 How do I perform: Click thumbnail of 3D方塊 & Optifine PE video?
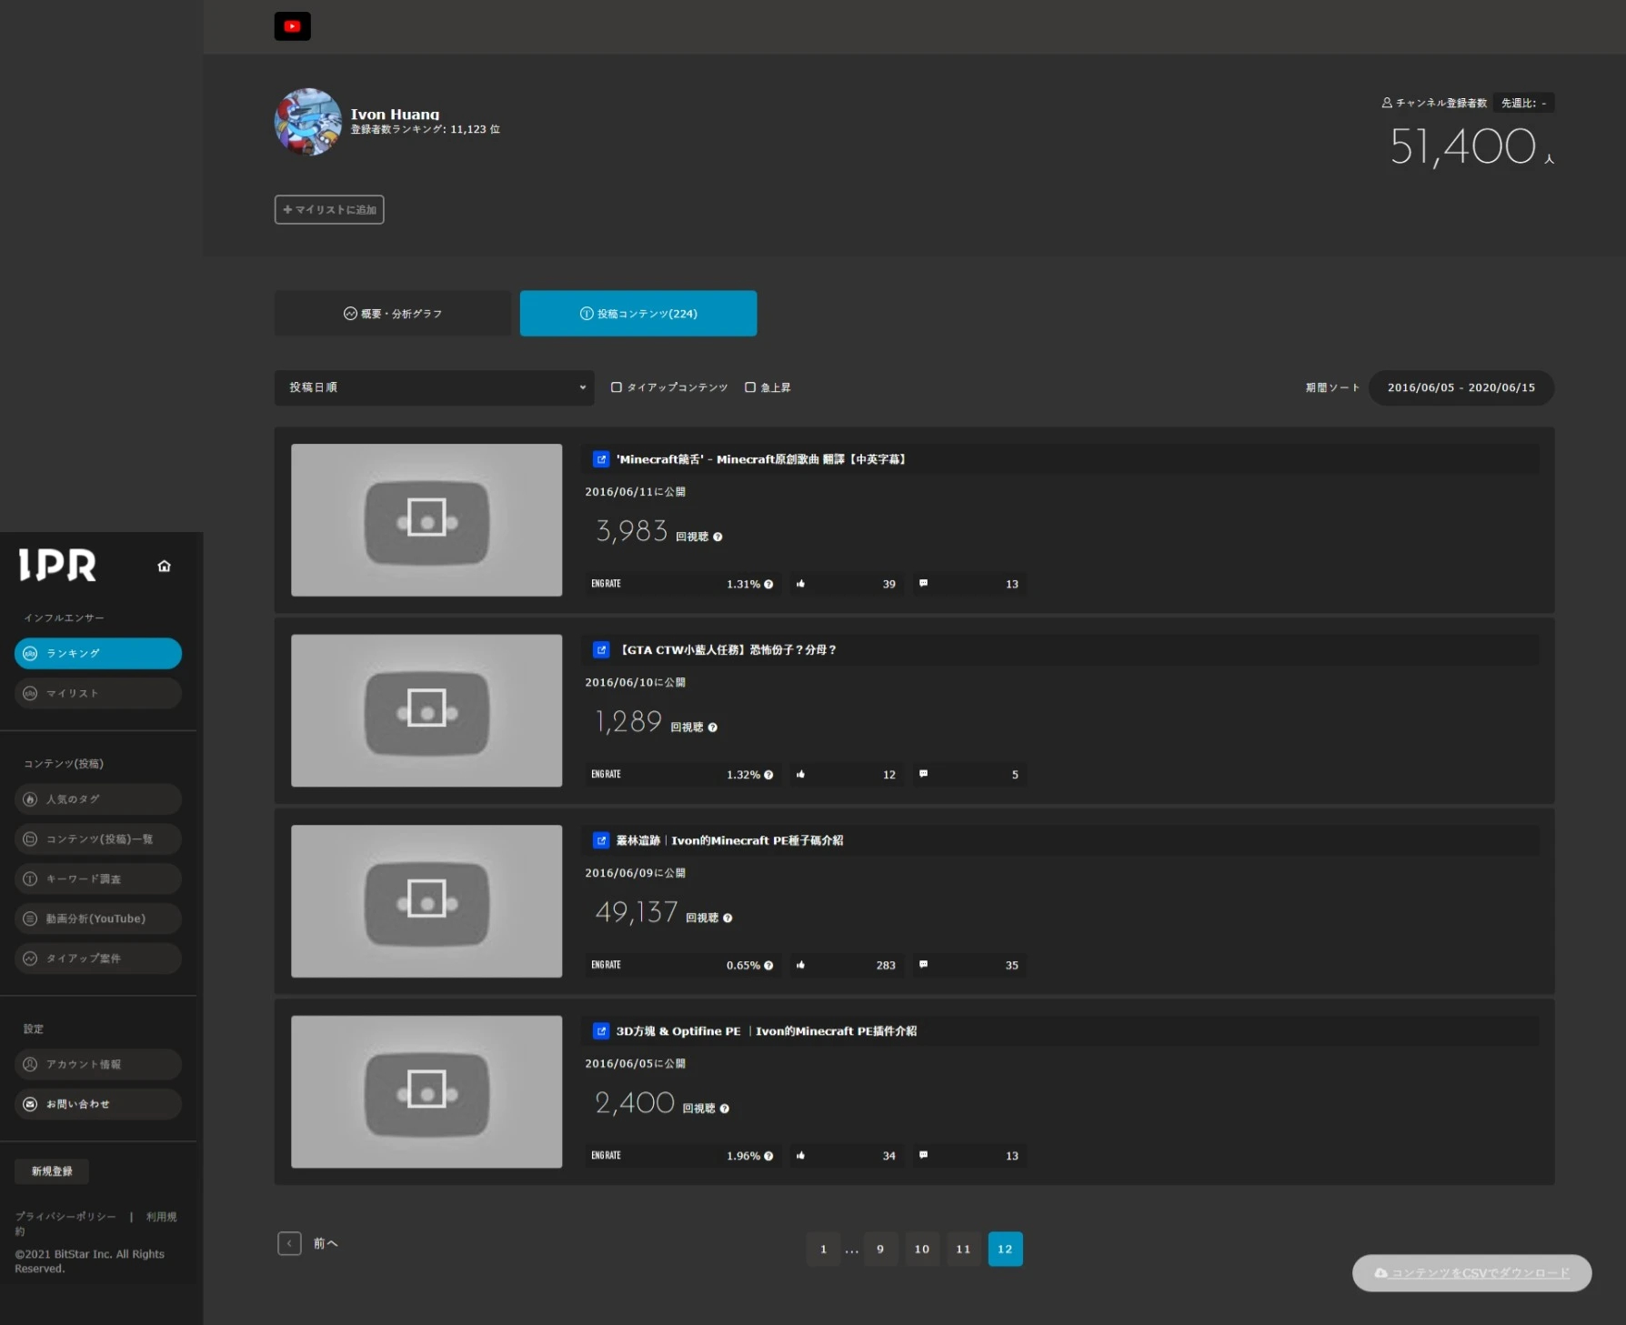click(x=427, y=1091)
